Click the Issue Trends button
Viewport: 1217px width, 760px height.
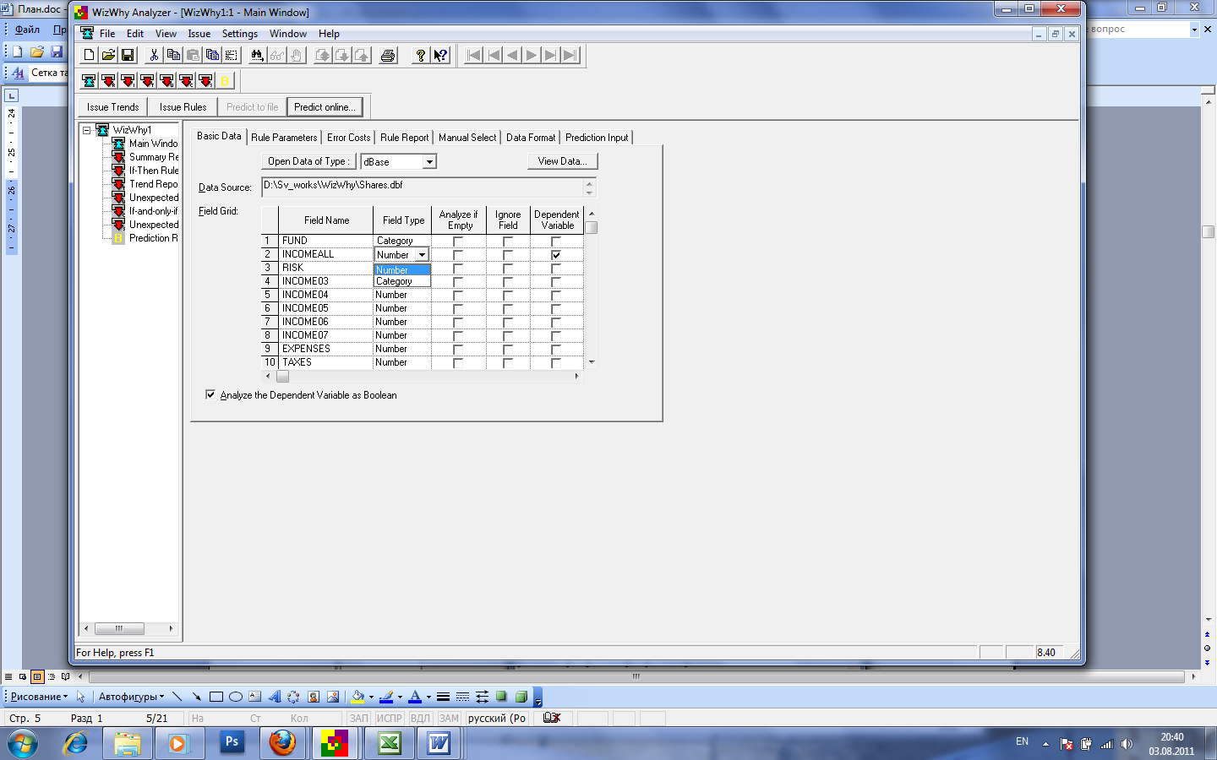(112, 107)
